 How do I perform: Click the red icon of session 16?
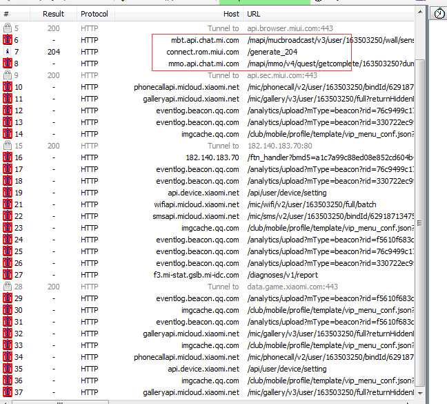(8, 157)
